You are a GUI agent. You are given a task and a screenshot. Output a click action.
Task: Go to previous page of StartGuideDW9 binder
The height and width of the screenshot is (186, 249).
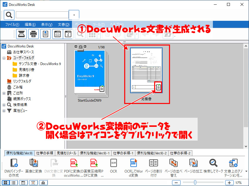[76, 46]
